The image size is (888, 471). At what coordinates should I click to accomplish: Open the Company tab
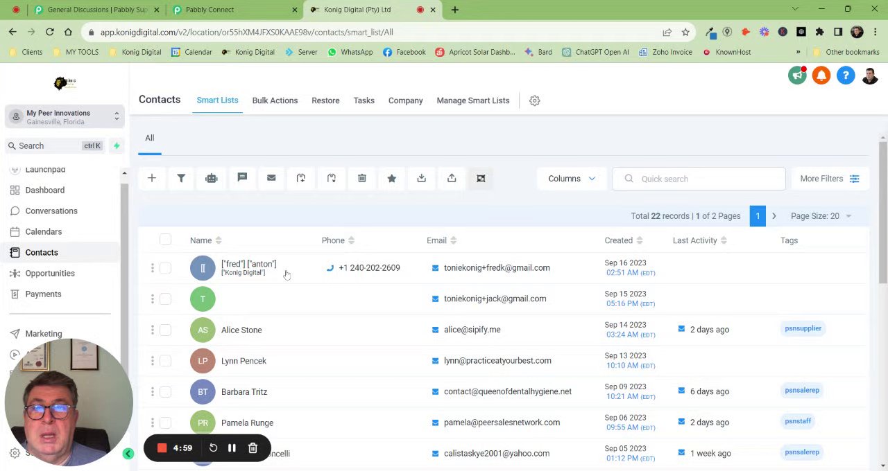[x=405, y=100]
